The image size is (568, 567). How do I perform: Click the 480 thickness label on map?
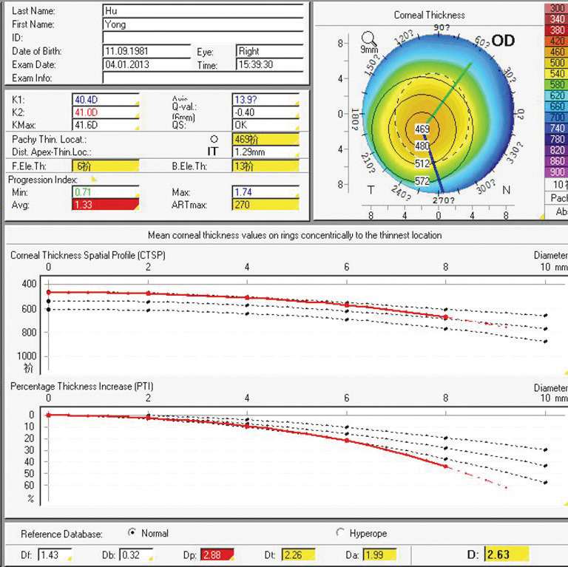[x=422, y=146]
